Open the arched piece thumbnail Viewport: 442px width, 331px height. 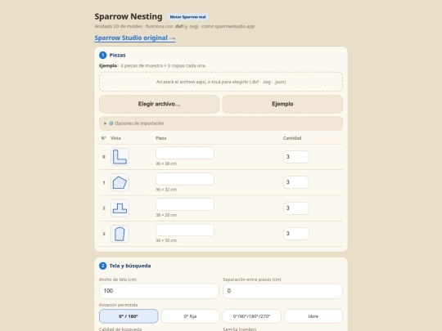120,234
